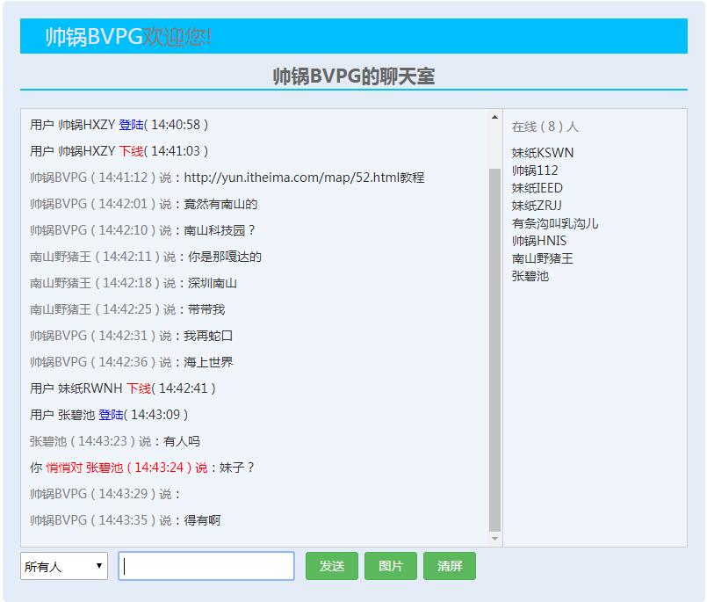
Task: Click the itheima.com URL message
Action: tap(227, 178)
